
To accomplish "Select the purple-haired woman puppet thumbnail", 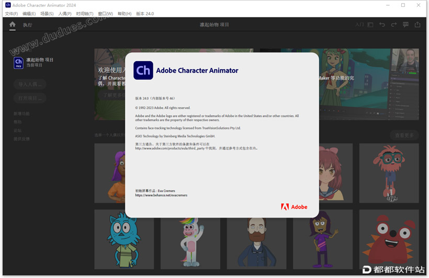I will 110,173.
